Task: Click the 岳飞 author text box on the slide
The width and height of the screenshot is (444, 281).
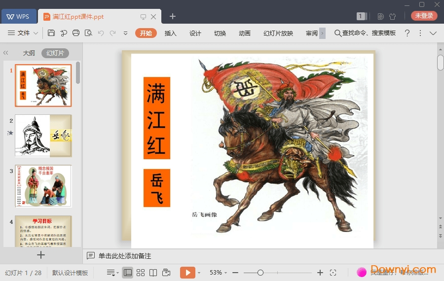Action: [156, 188]
